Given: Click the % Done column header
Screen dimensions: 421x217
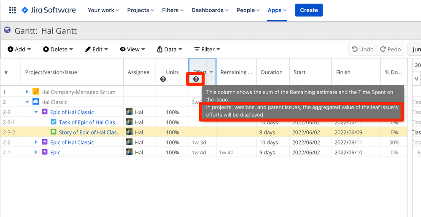Looking at the screenshot, I should coord(394,72).
